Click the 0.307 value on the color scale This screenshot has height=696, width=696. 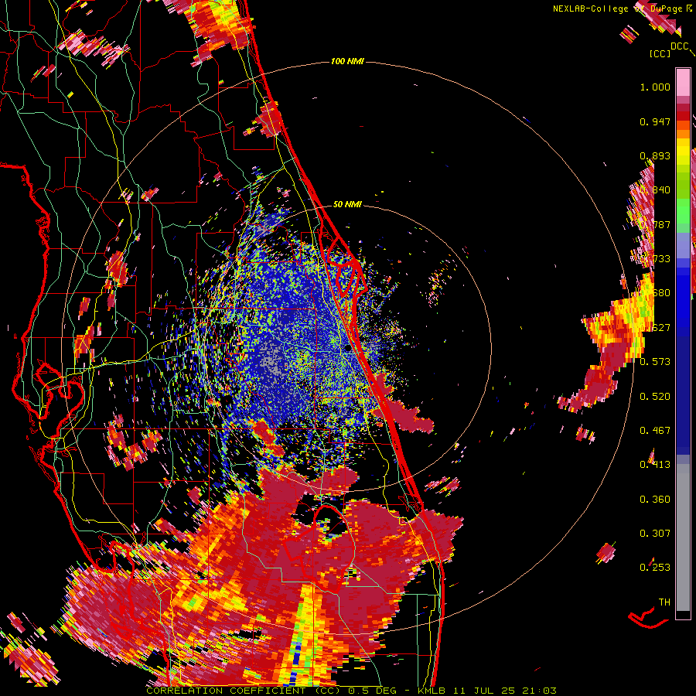[655, 533]
